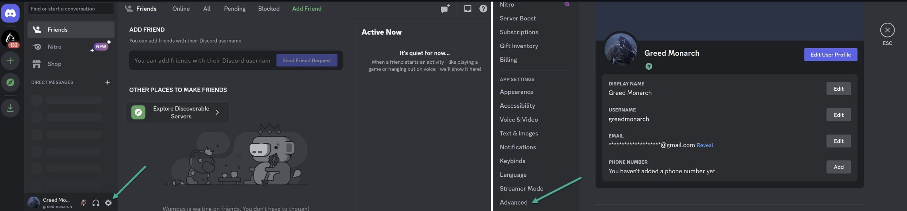
Task: Click Send Friend Request button
Action: tap(307, 61)
